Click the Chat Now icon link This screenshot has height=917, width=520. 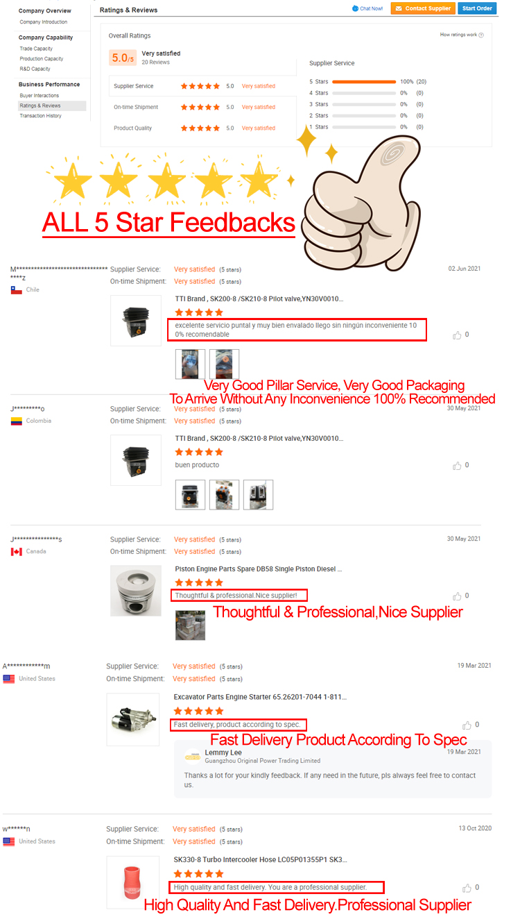point(367,8)
